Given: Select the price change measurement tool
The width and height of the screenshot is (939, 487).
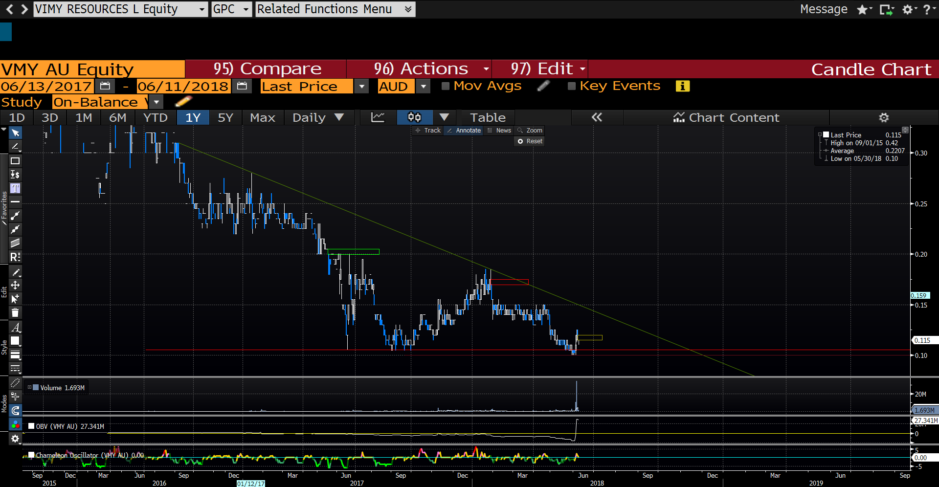Looking at the screenshot, I should (15, 175).
